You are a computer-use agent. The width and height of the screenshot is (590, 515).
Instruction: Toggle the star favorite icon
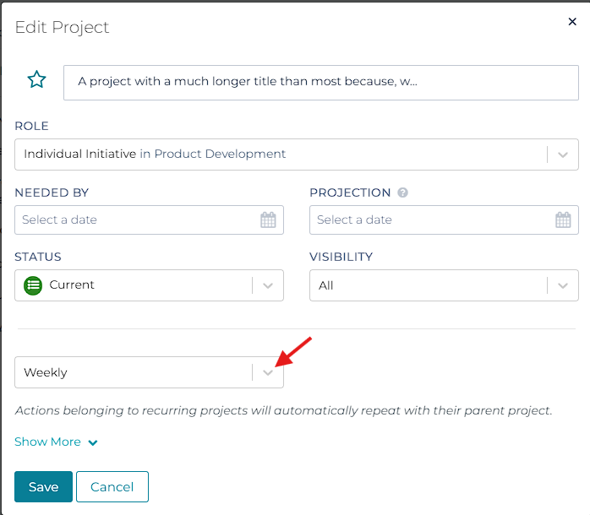coord(36,80)
